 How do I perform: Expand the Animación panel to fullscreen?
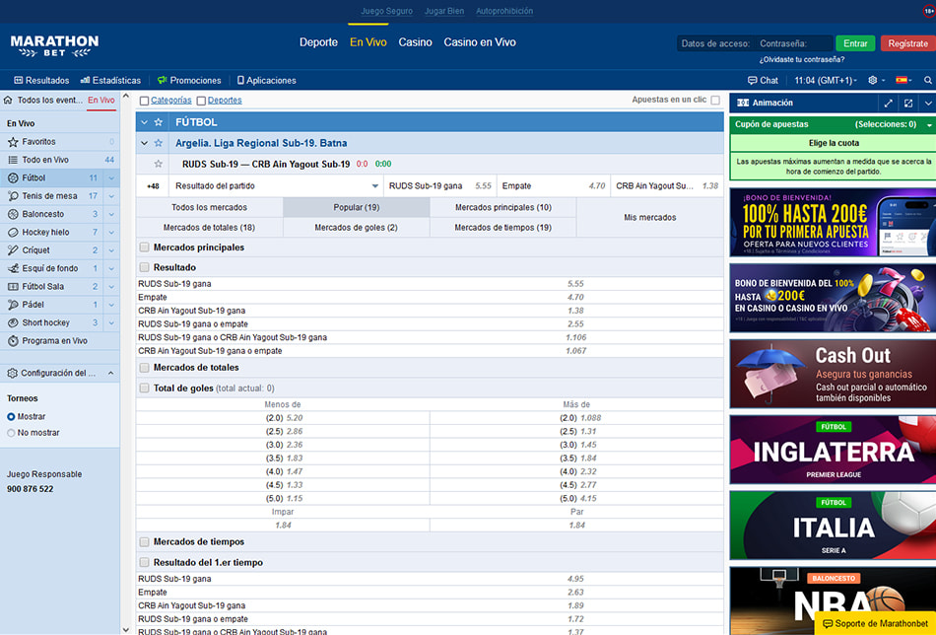pyautogui.click(x=888, y=103)
